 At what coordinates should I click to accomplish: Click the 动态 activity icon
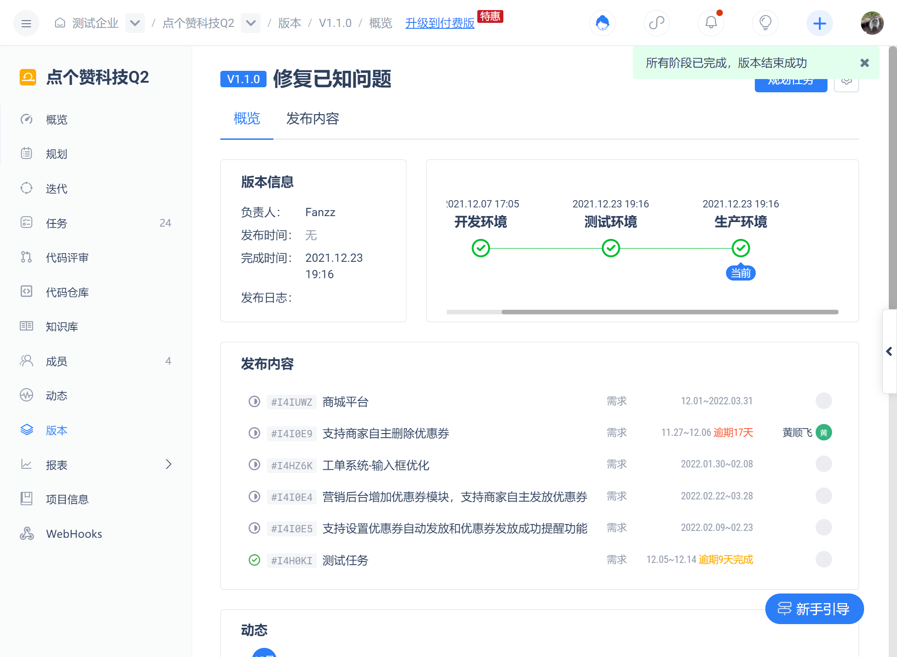[x=27, y=395]
